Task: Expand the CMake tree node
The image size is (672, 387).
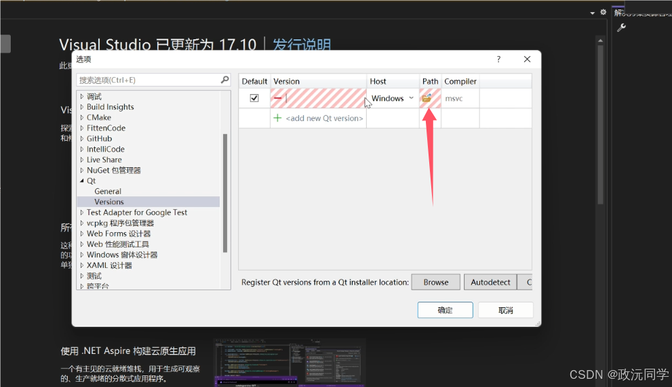Action: (82, 118)
